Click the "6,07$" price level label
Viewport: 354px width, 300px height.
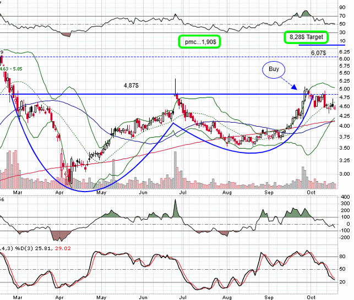pyautogui.click(x=318, y=53)
